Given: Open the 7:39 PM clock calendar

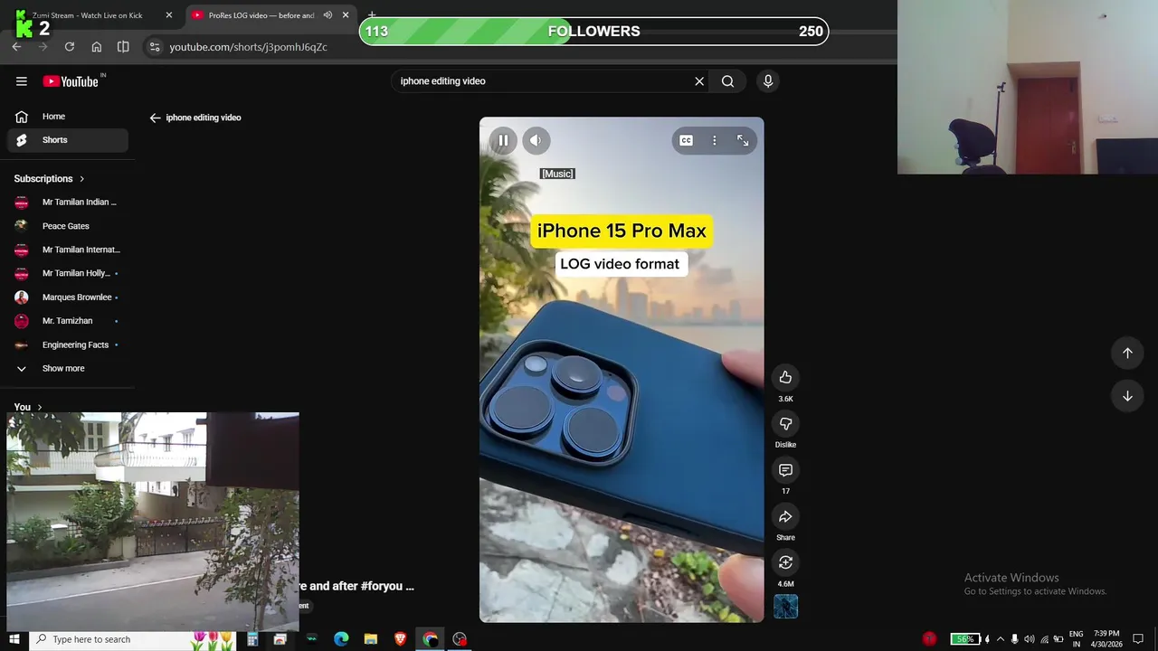Looking at the screenshot, I should pos(1106,639).
